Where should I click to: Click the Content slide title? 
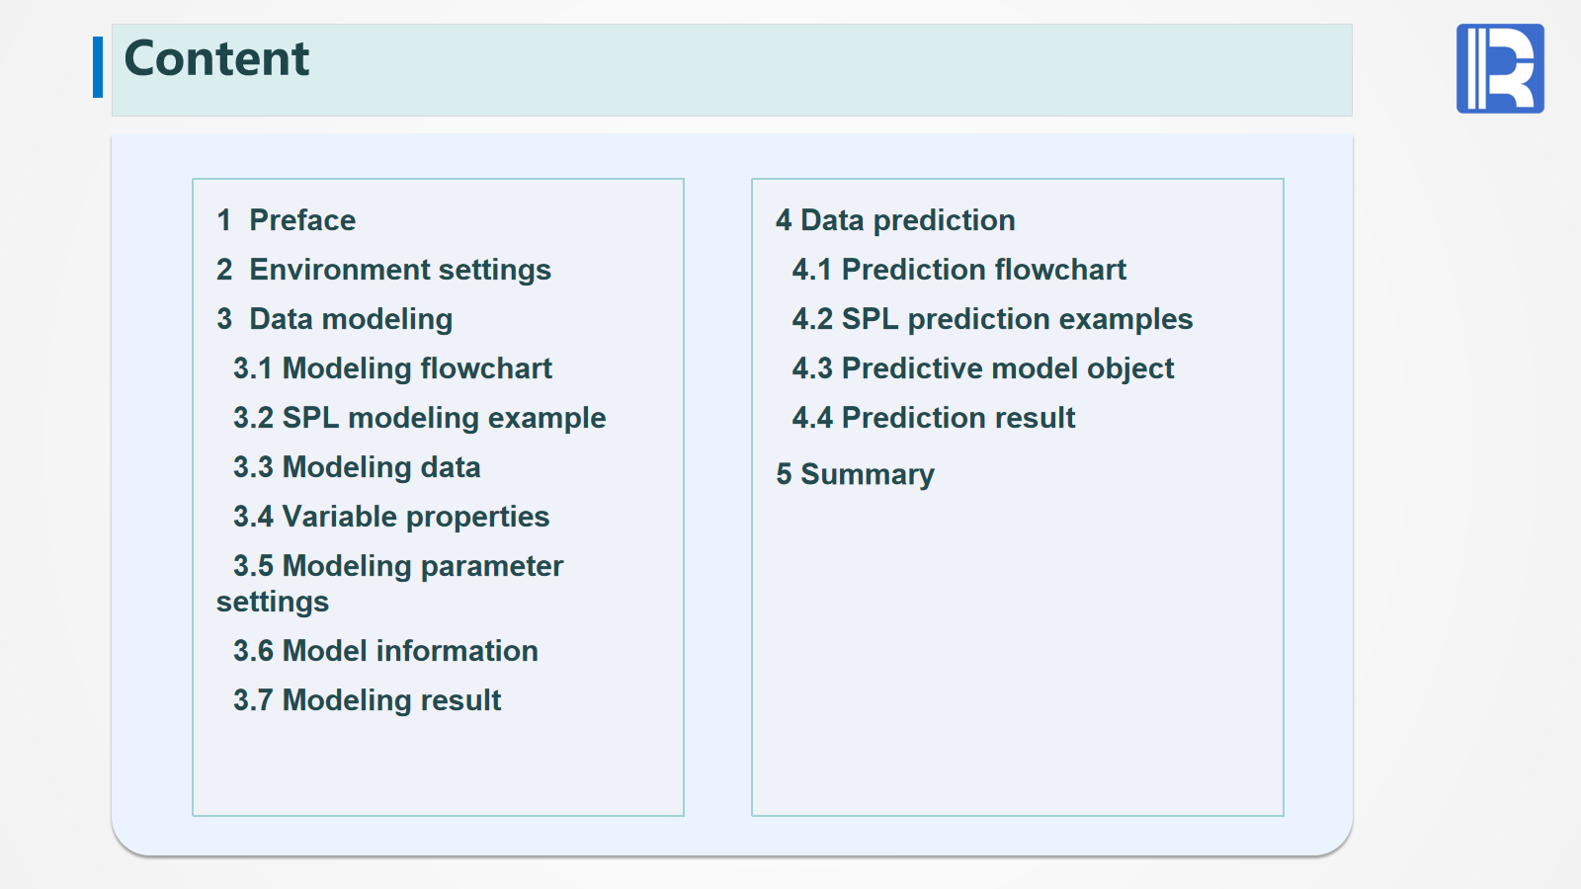click(216, 58)
